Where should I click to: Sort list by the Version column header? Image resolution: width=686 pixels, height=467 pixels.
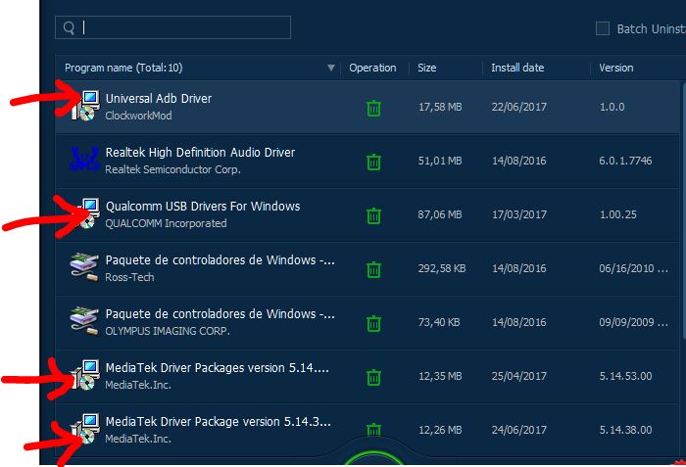[x=616, y=68]
